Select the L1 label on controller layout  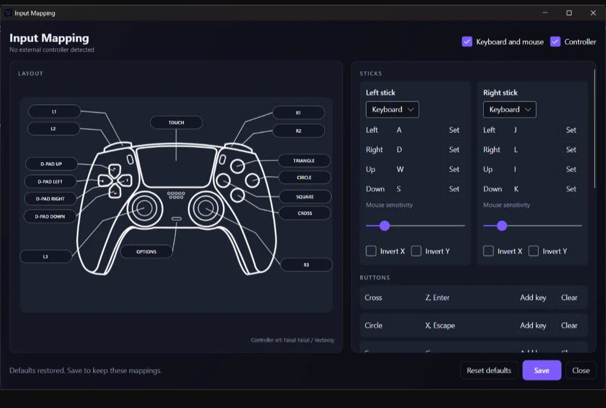pos(54,112)
